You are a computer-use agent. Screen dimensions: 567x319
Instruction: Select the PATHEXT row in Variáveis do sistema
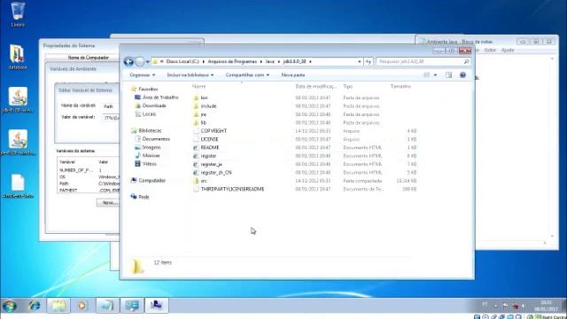point(89,191)
